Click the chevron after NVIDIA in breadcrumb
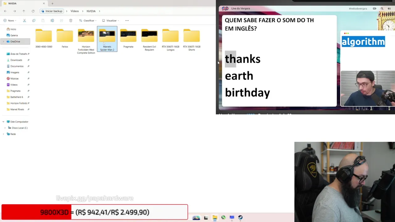The width and height of the screenshot is (395, 222). coord(99,11)
